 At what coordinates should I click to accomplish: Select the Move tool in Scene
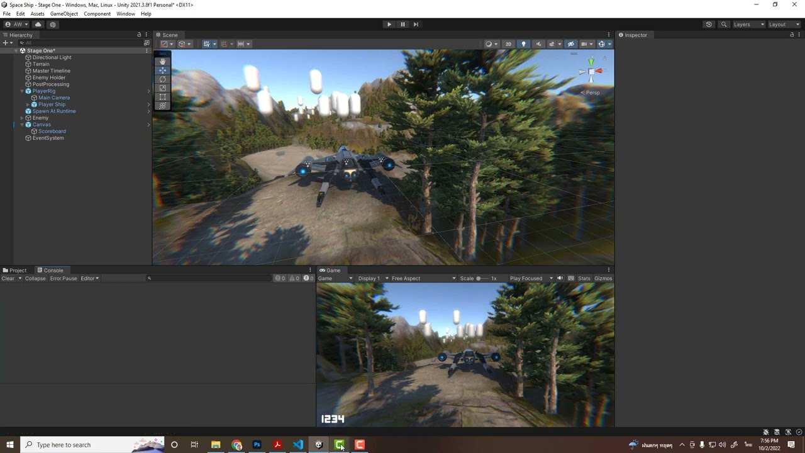(x=162, y=70)
